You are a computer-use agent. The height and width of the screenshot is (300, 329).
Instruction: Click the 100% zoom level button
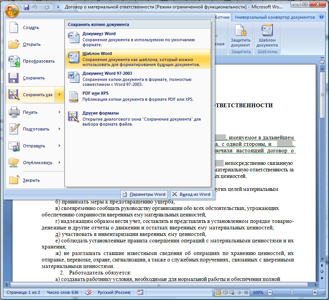click(x=258, y=292)
